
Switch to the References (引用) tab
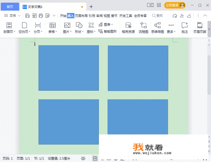pos(92,16)
